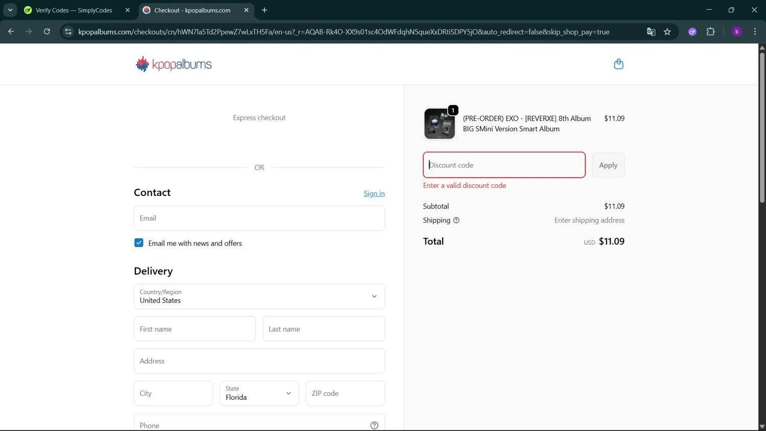
Task: Open the shopping bag cart icon
Action: tap(618, 64)
